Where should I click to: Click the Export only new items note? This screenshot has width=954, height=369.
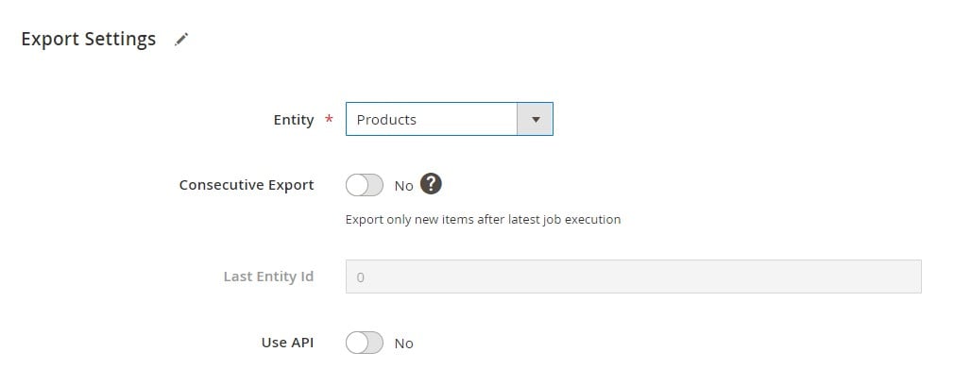[483, 220]
